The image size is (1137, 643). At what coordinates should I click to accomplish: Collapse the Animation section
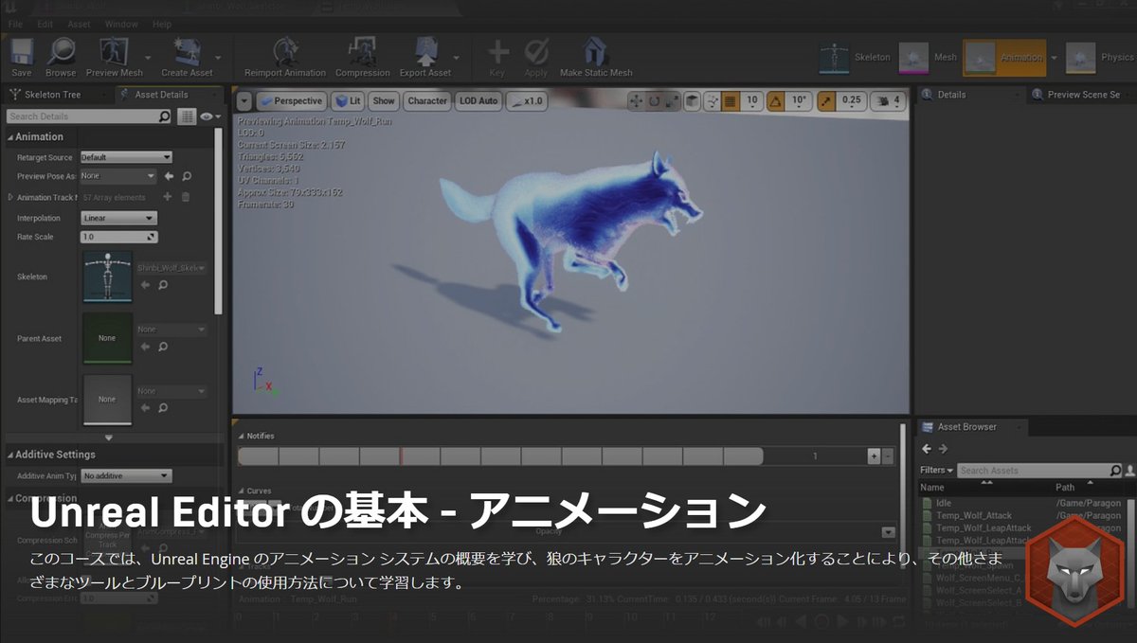10,137
